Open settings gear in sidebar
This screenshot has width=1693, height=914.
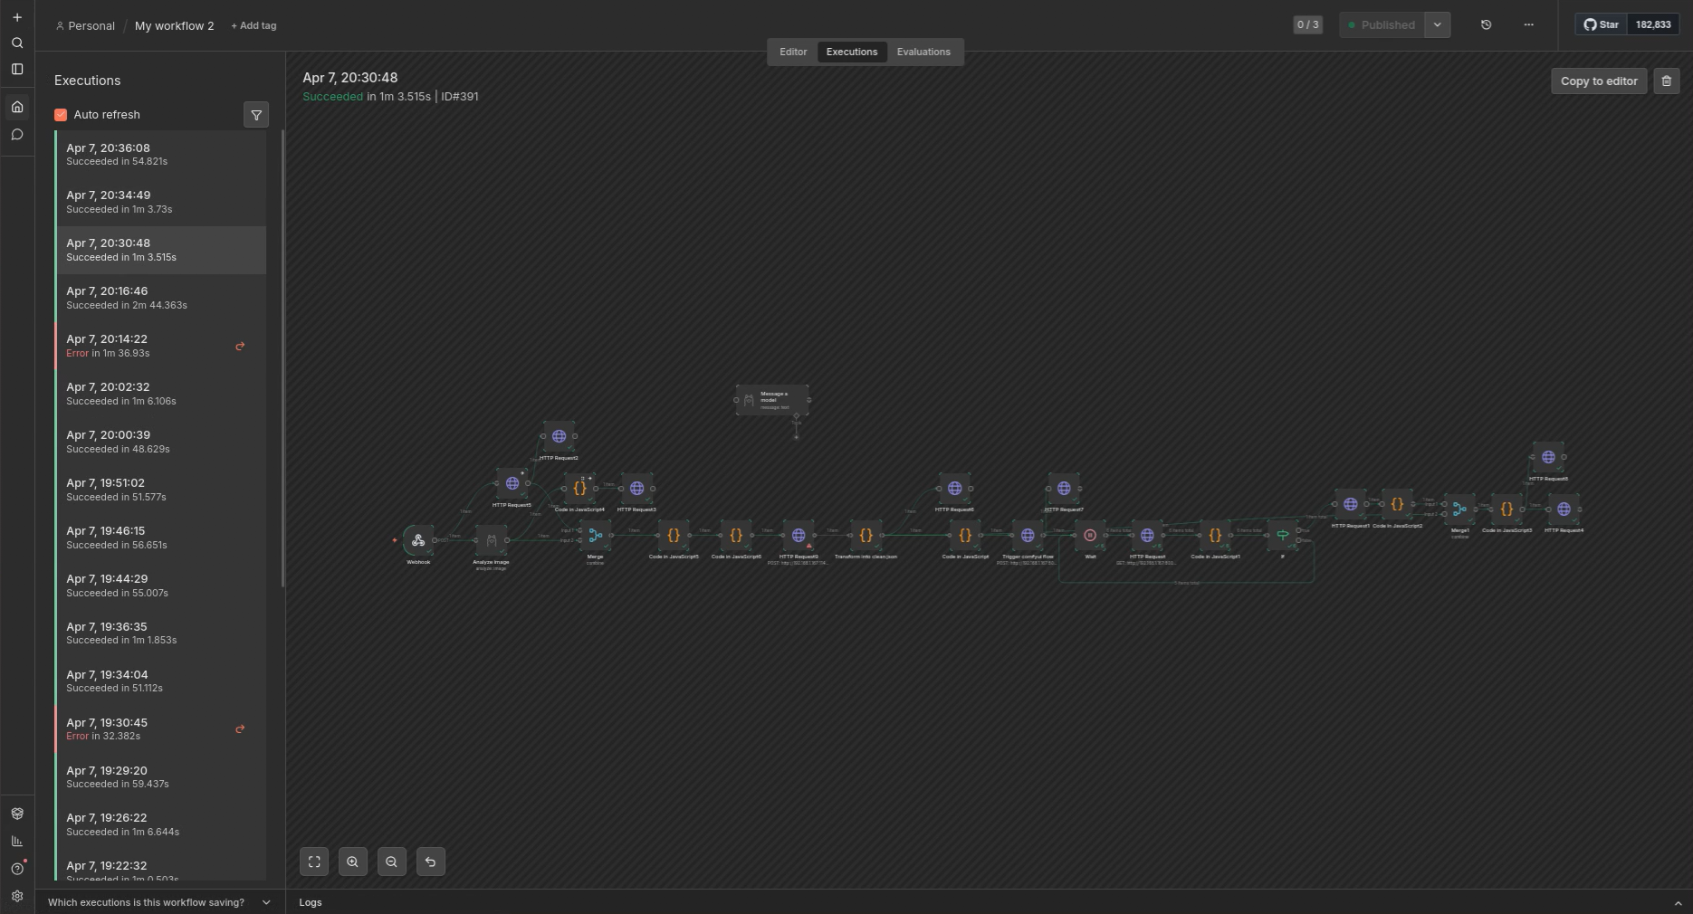click(17, 896)
